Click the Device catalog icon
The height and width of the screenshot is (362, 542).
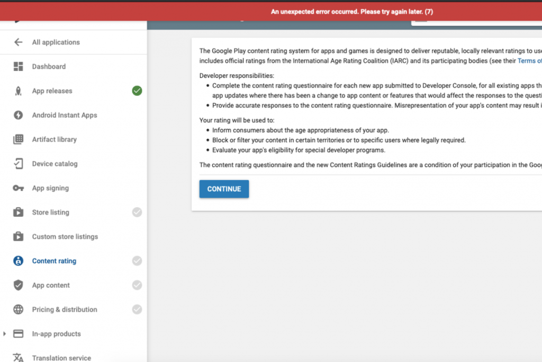click(x=19, y=164)
